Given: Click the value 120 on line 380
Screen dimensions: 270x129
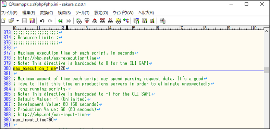Looking at the screenshot, I should [x=62, y=68].
